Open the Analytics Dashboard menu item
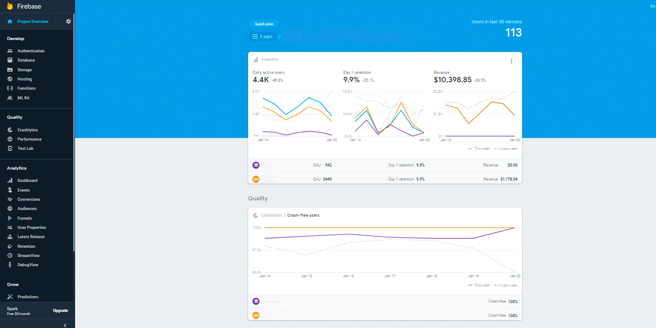Viewport: 656px width, 328px height. tap(27, 180)
